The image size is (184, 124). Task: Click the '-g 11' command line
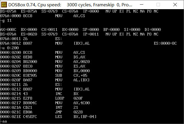pyautogui.click(x=6, y=21)
